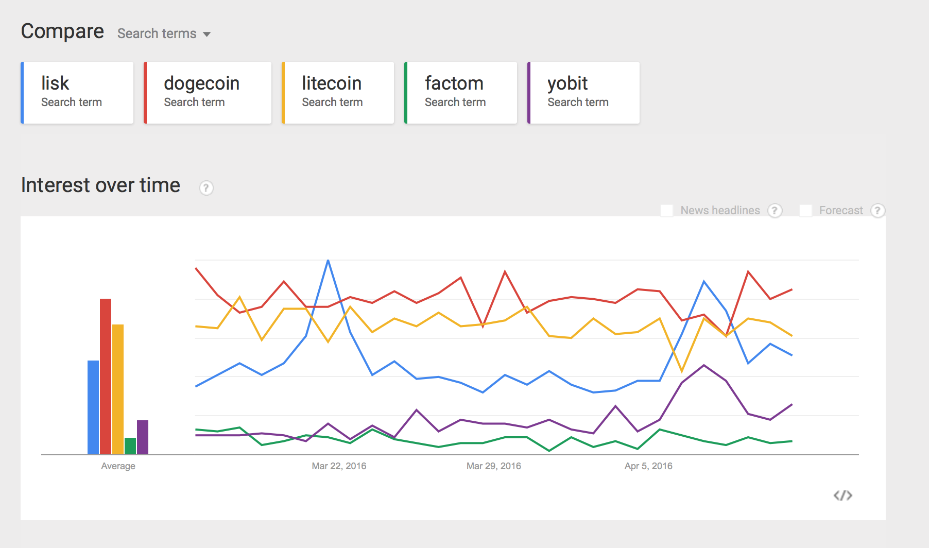Enable the News headlines checkbox

667,211
